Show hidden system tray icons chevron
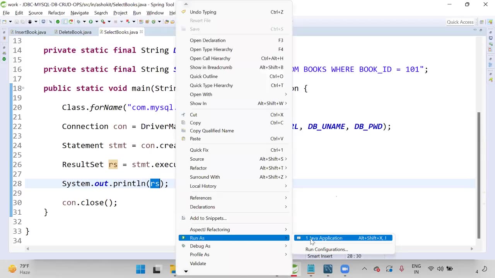 point(364,269)
